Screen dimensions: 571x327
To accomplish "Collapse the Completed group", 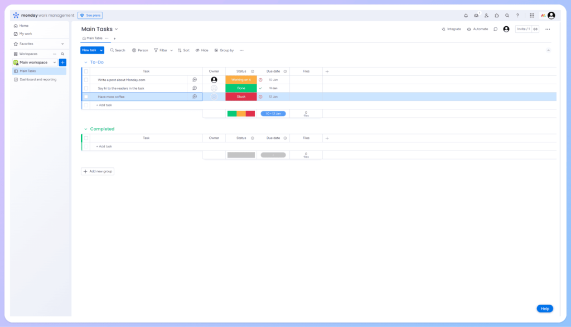I will point(86,129).
